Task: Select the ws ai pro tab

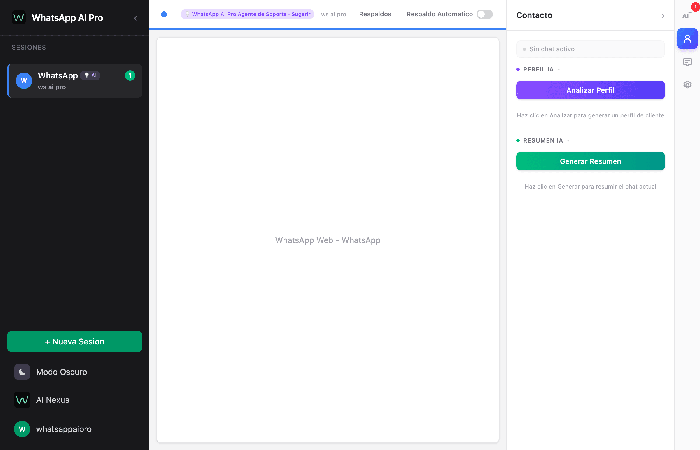Action: (333, 14)
